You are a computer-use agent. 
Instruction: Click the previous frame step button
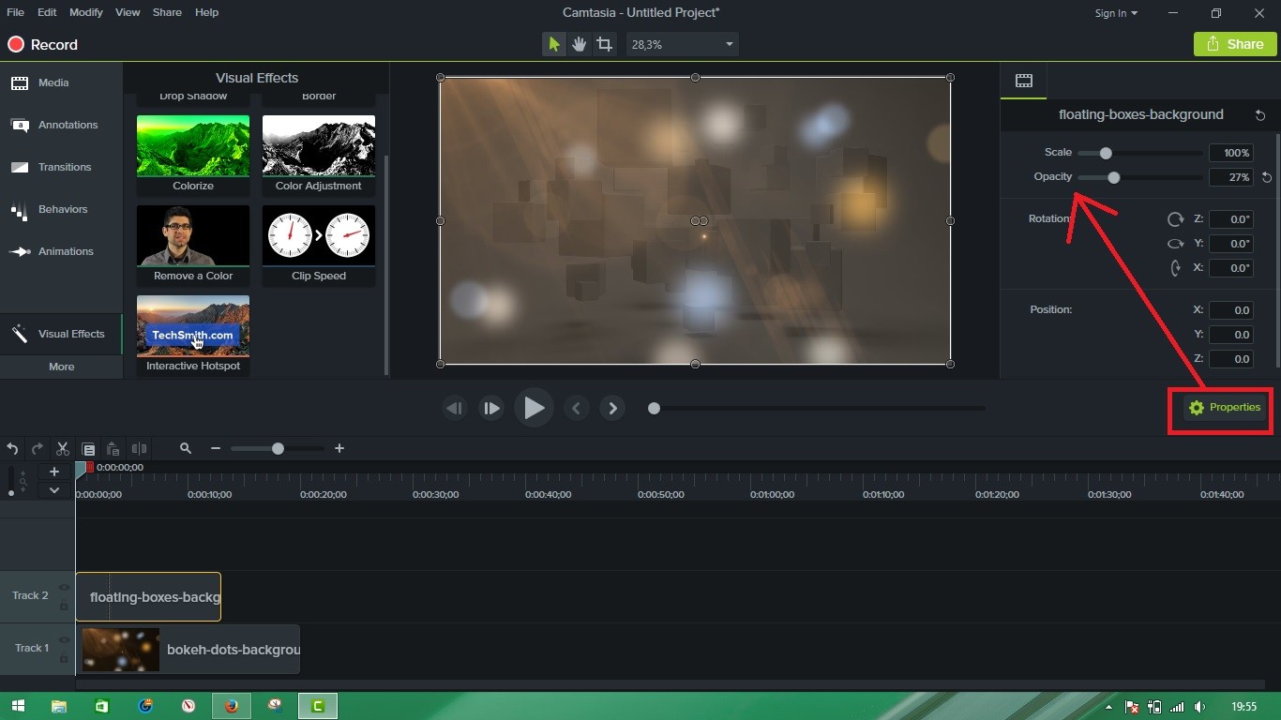(x=455, y=408)
